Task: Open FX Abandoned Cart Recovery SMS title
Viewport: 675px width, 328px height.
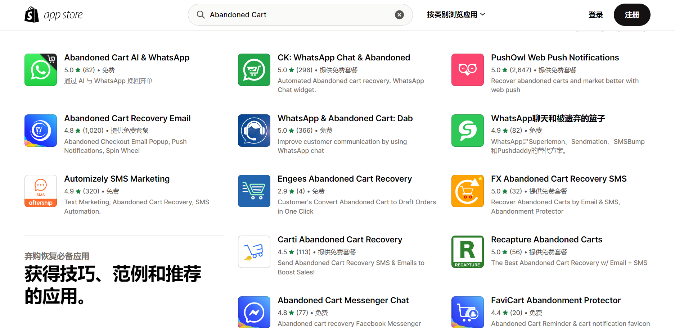Action: click(559, 179)
